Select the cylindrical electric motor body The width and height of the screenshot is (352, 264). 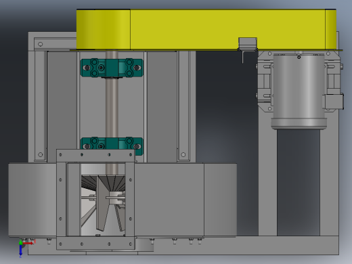point(299,91)
